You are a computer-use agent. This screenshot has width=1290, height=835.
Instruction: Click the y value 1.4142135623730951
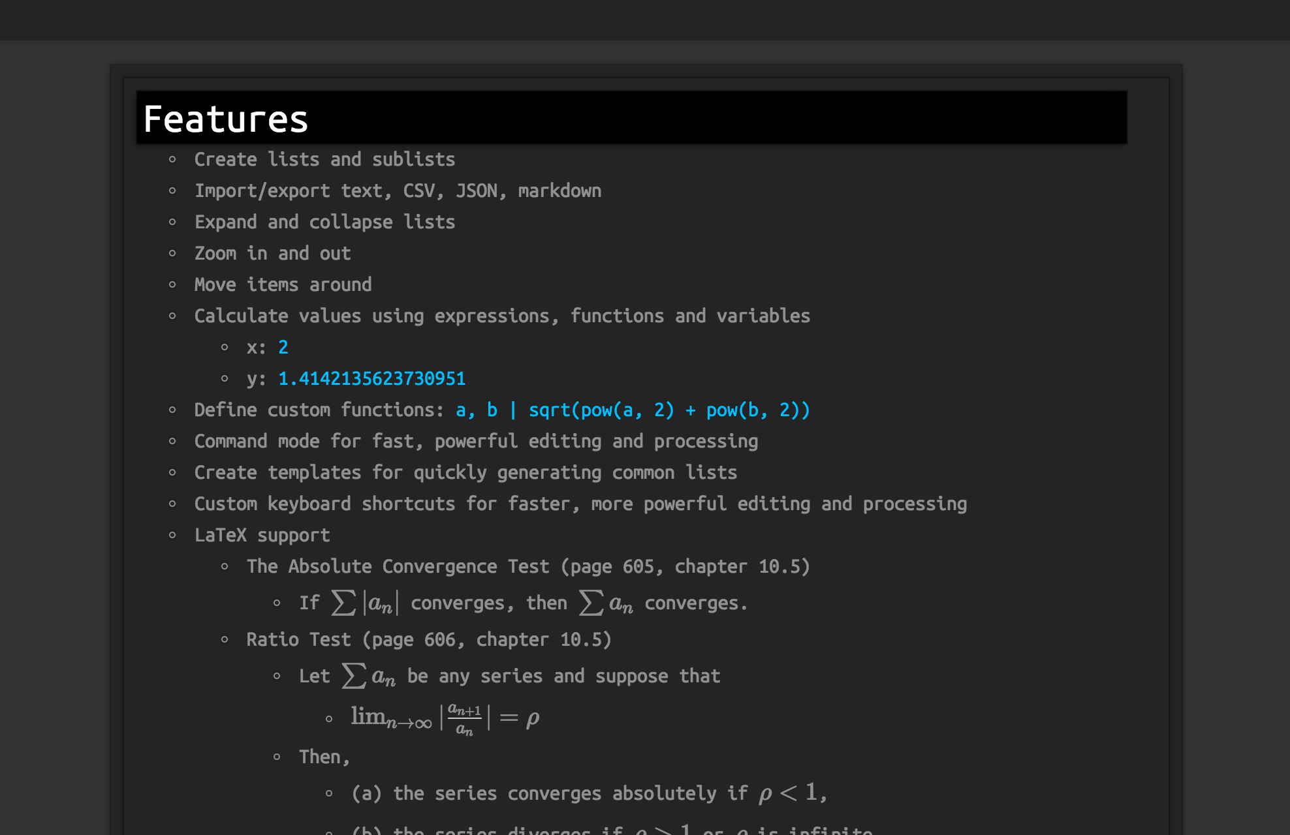371,378
